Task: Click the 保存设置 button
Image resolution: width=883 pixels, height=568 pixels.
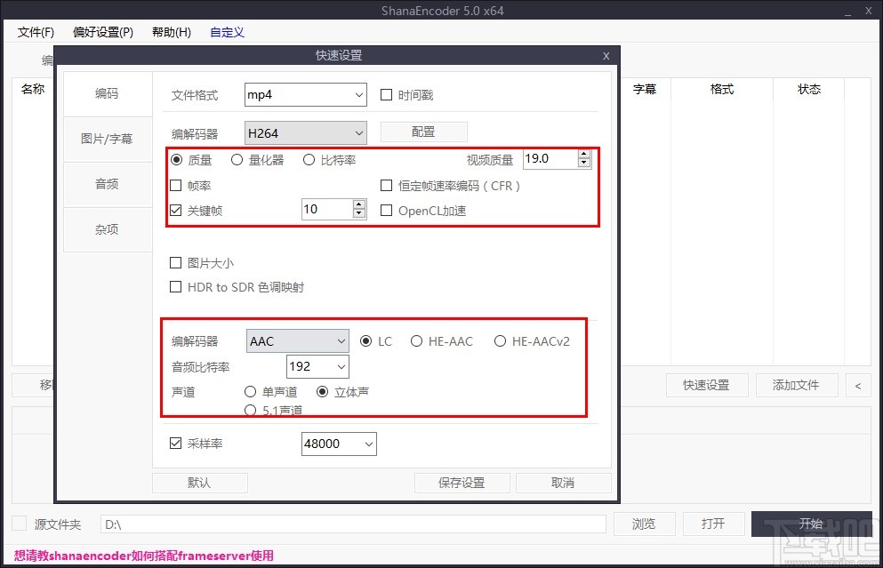Action: click(x=462, y=483)
